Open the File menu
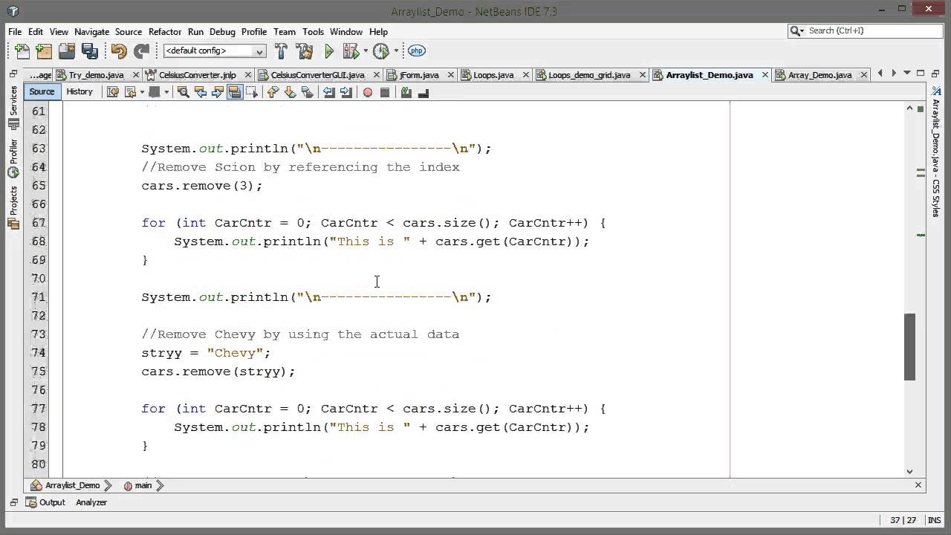 click(x=15, y=32)
